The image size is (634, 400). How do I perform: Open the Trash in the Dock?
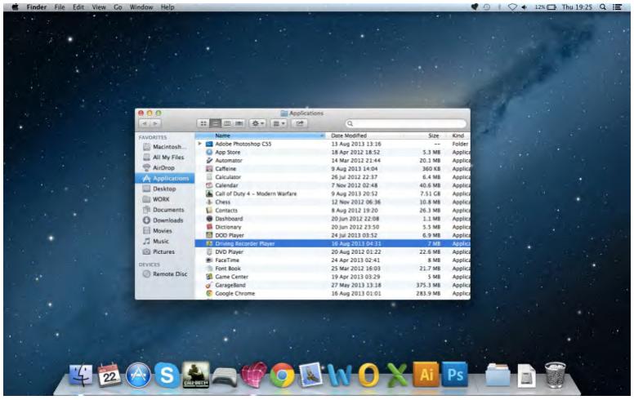[x=555, y=376]
